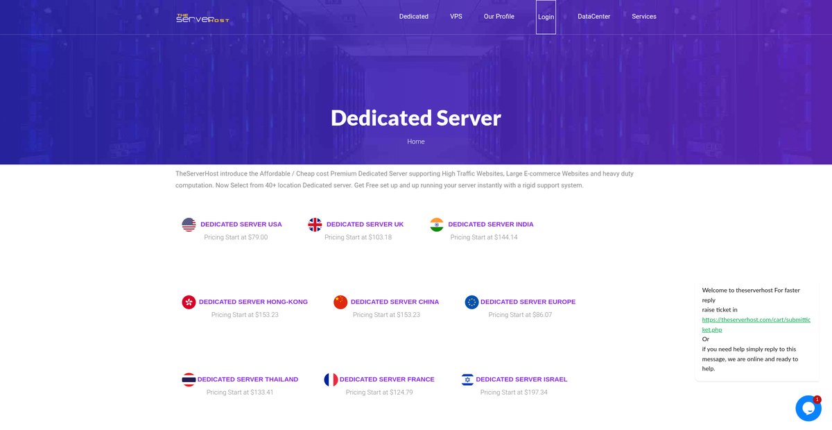This screenshot has height=430, width=832.
Task: Click the 'Dedicated Server' page heading
Action: pyautogui.click(x=416, y=118)
